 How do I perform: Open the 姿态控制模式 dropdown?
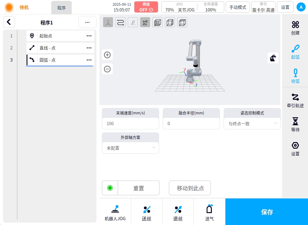coord(252,123)
